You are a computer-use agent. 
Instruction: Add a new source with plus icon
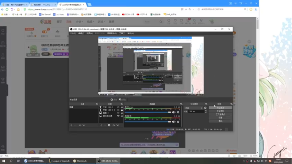[101, 125]
